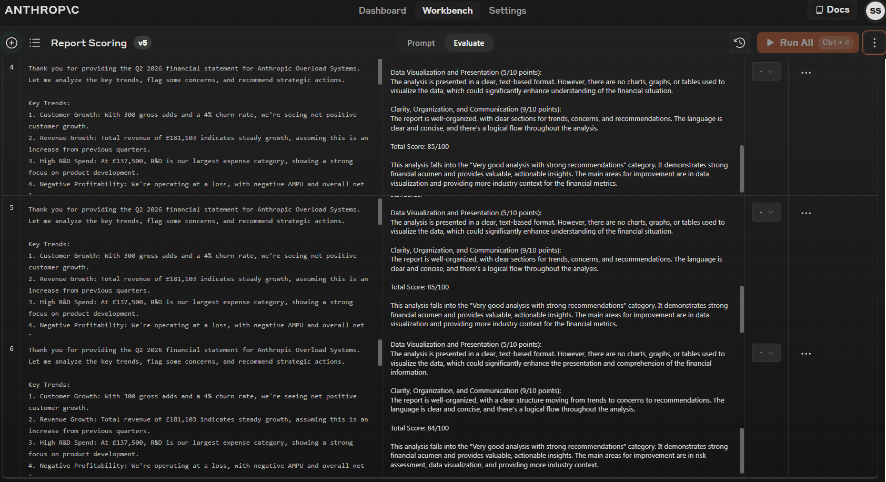Click the v5 version badge
This screenshot has width=886, height=482.
click(x=143, y=43)
